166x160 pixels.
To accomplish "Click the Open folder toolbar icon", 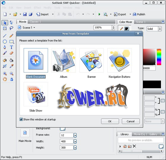I will click(15, 14).
